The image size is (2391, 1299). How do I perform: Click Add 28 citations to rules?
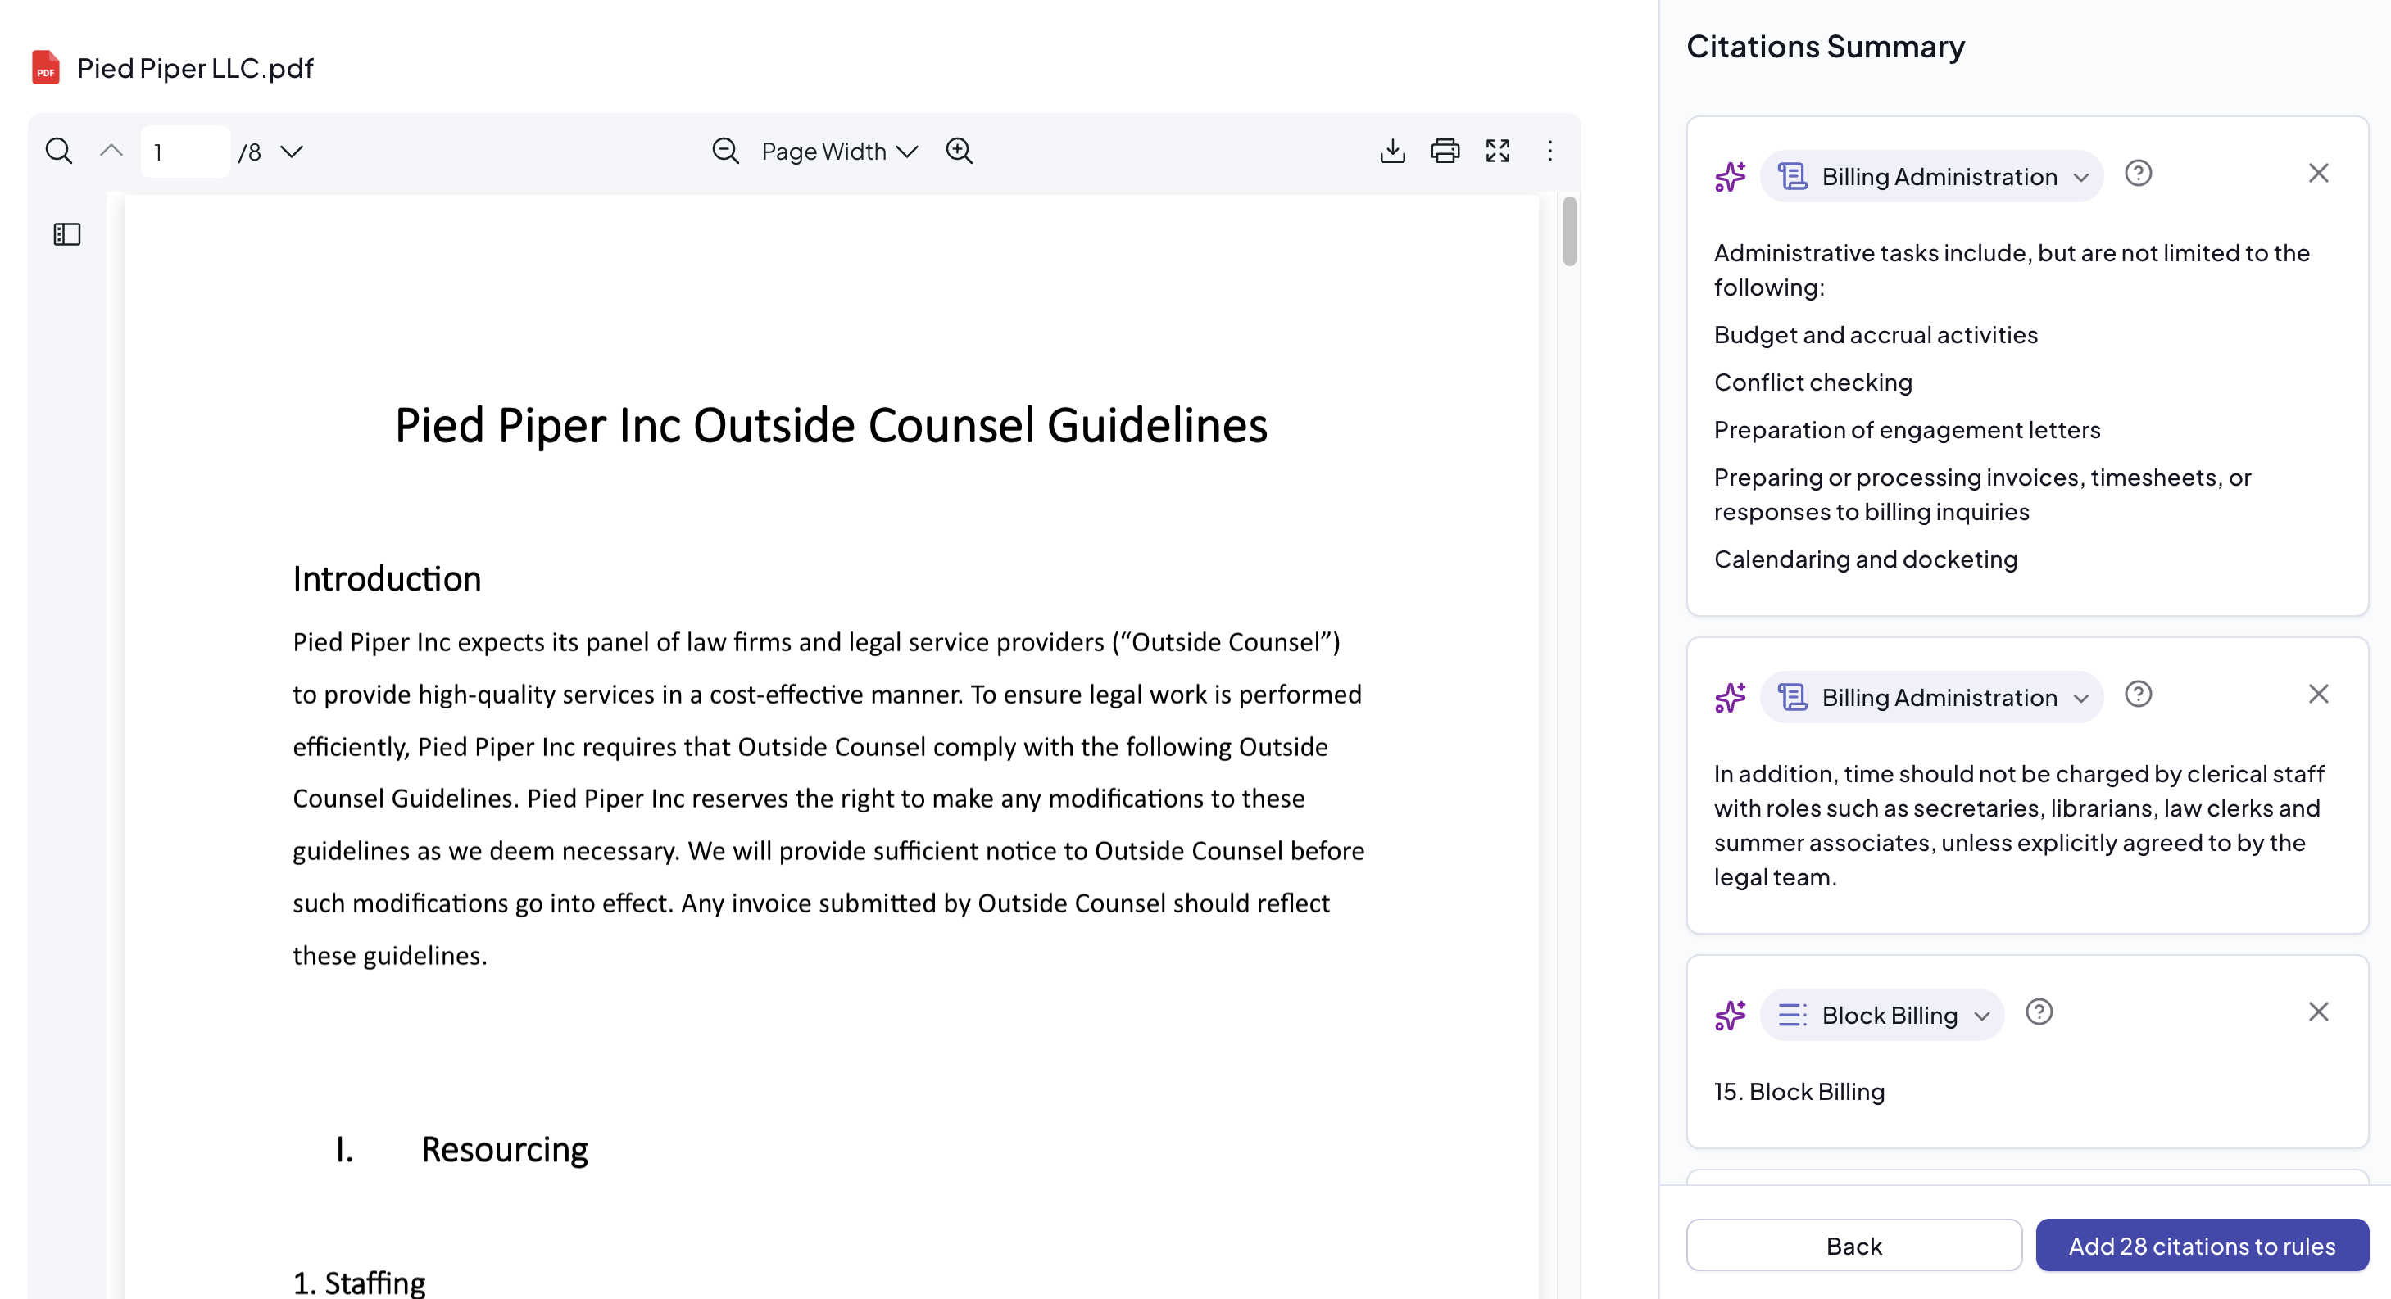(2201, 1245)
